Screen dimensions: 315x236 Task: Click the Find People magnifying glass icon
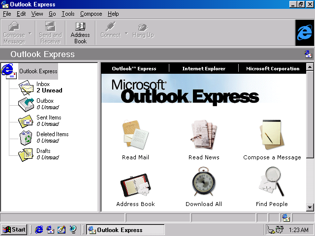(272, 181)
